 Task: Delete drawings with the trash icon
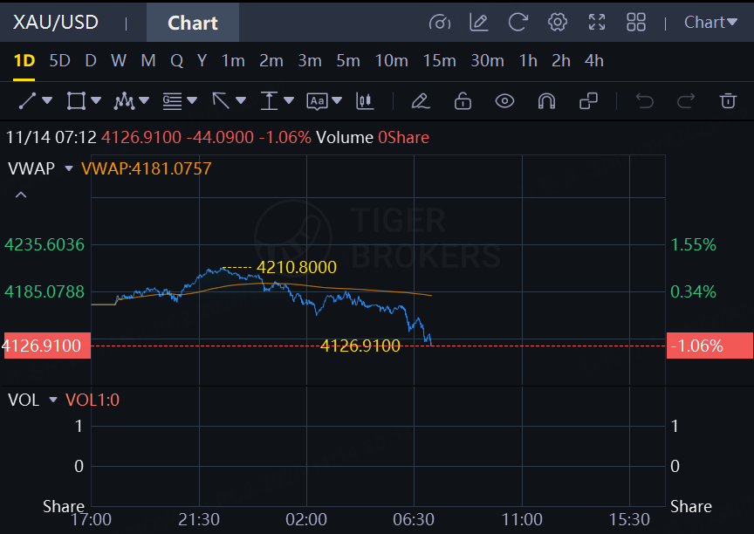[728, 101]
